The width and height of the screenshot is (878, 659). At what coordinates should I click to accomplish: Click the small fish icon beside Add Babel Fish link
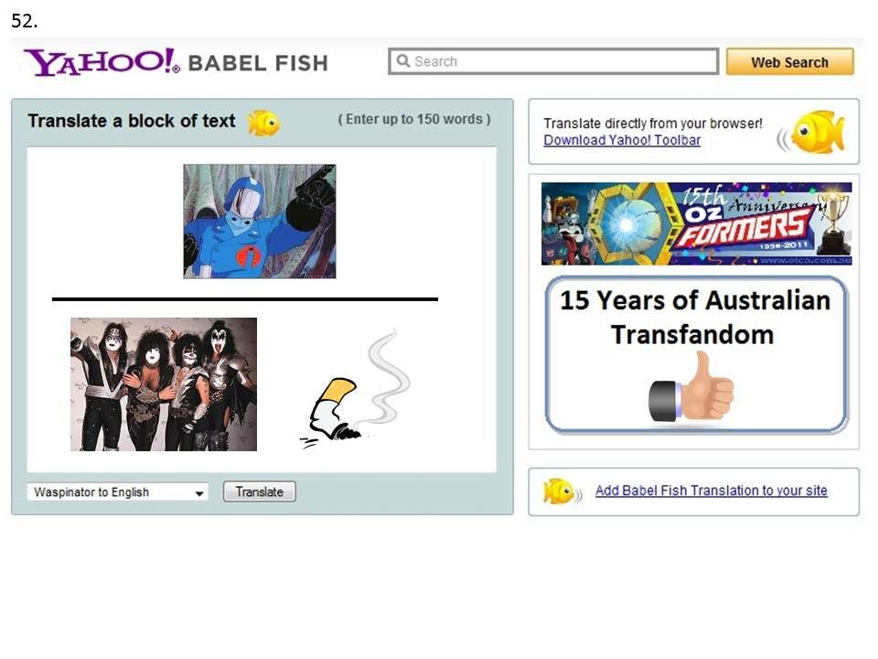tap(562, 492)
